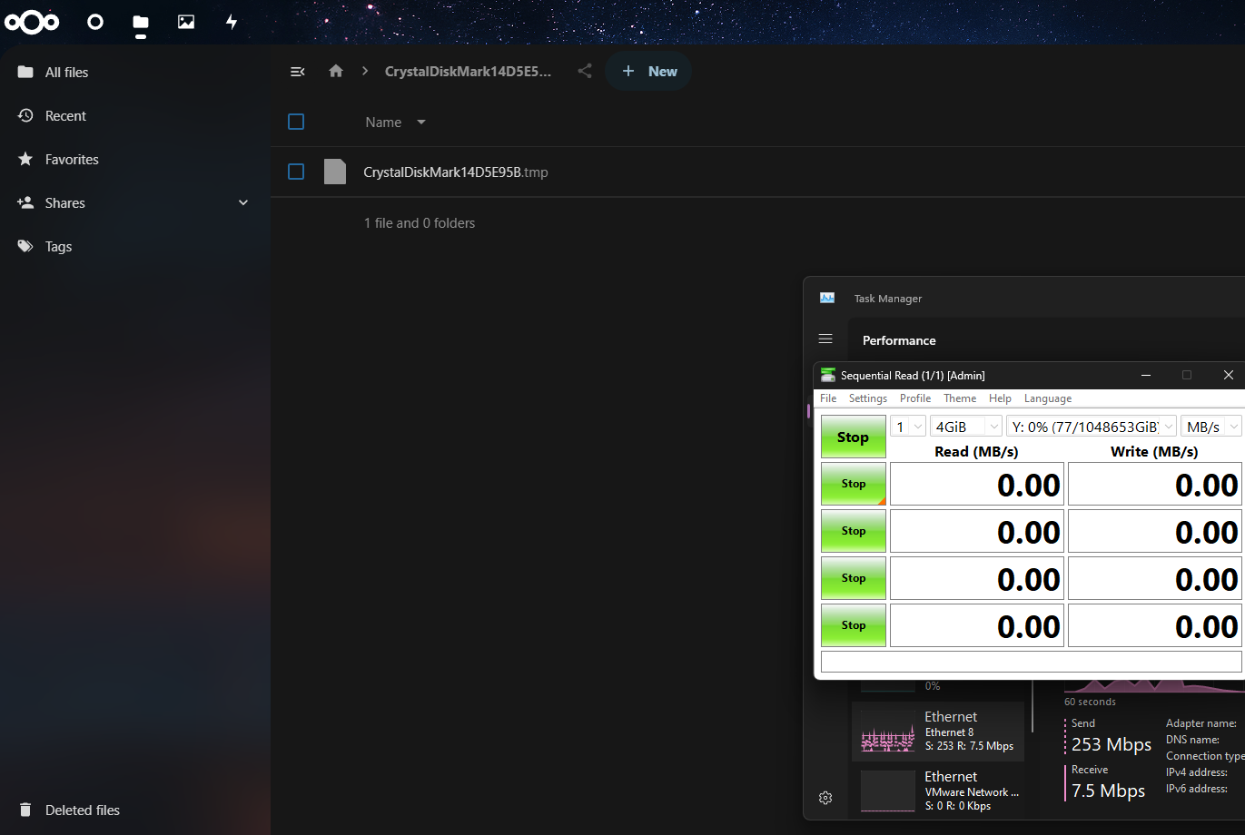Click the '1 file and 0 folders' summary
The width and height of the screenshot is (1245, 835).
[x=420, y=222]
